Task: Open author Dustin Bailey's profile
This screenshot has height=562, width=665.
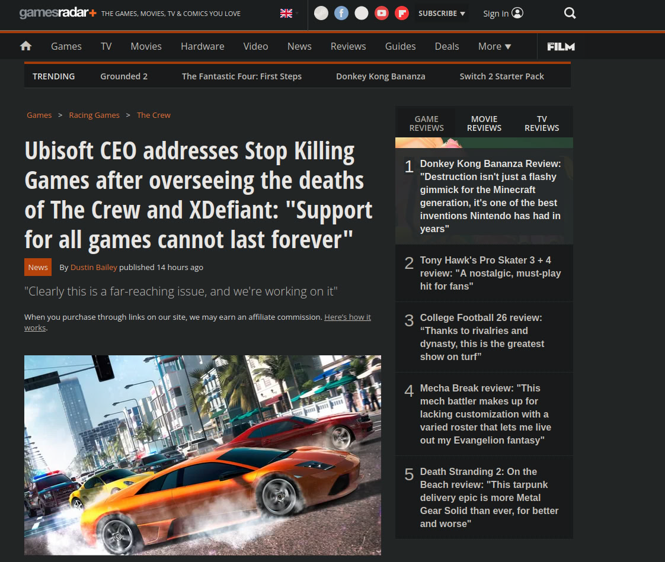Action: click(x=94, y=267)
